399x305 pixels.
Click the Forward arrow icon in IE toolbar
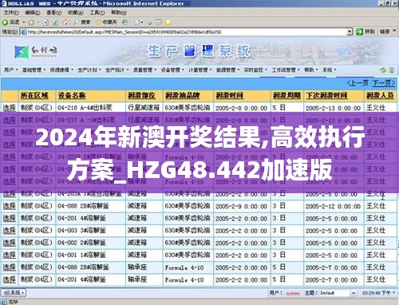(31, 22)
